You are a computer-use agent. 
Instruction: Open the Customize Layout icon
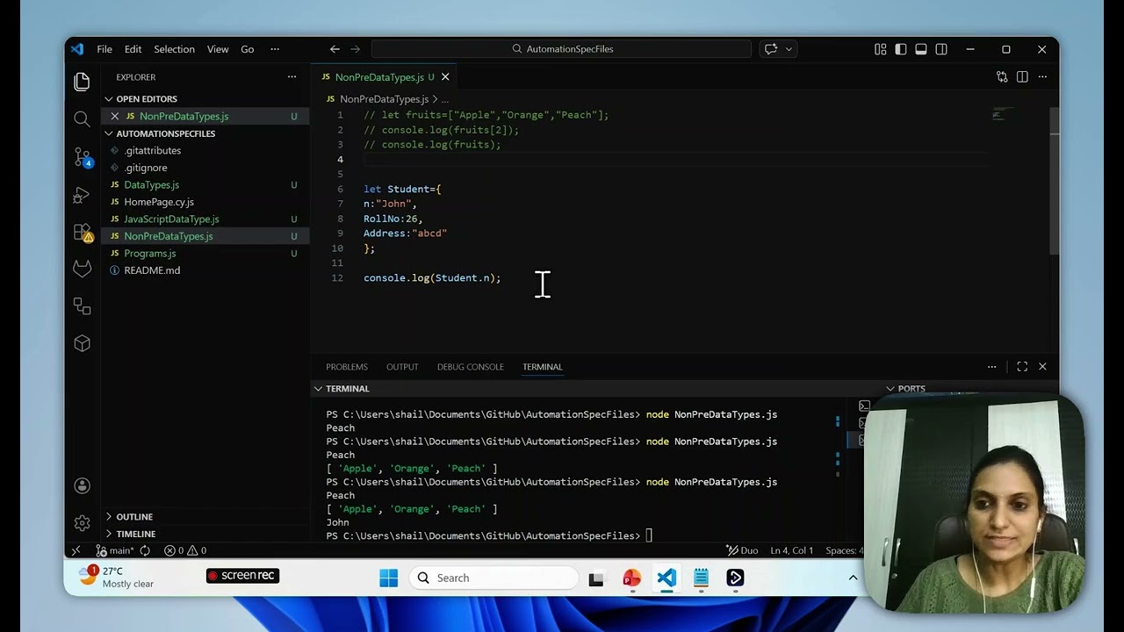(880, 49)
